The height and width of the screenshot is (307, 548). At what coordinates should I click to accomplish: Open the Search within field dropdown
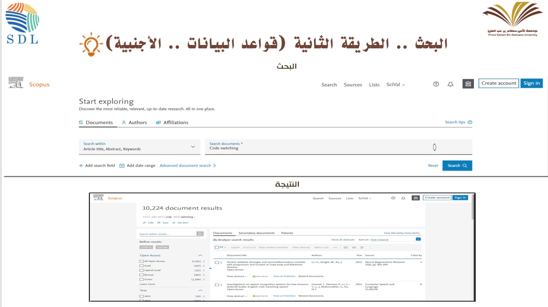(x=193, y=147)
